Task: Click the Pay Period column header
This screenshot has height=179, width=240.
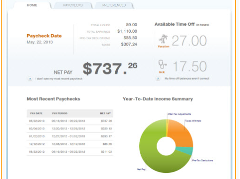Action: click(60, 113)
